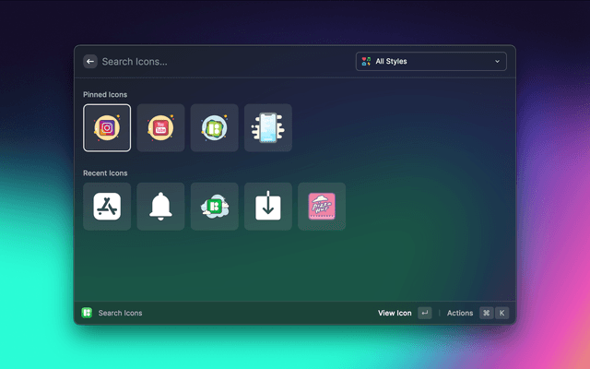
Task: Open the Actions menu
Action: coord(460,314)
